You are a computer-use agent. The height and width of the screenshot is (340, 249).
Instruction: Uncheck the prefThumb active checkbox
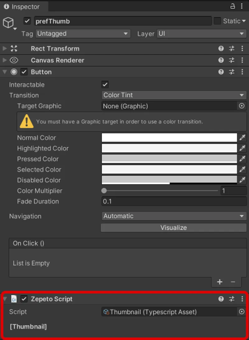coord(27,21)
